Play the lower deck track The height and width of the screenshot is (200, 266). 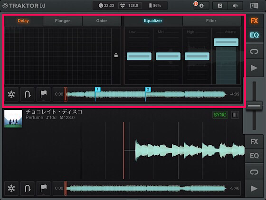[x=254, y=189]
